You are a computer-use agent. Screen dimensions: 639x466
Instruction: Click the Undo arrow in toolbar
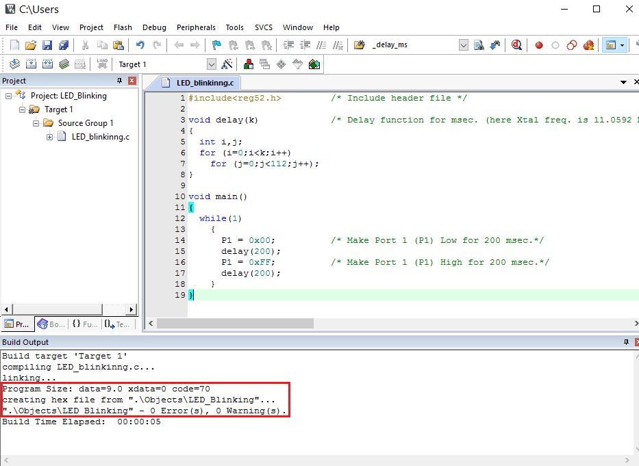point(140,45)
